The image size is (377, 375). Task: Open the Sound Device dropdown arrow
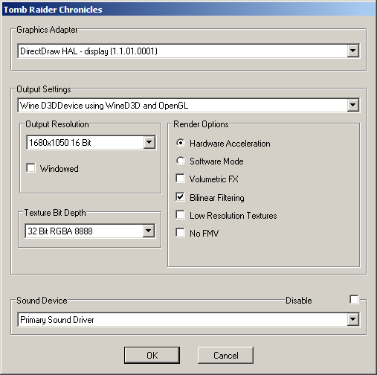353,319
